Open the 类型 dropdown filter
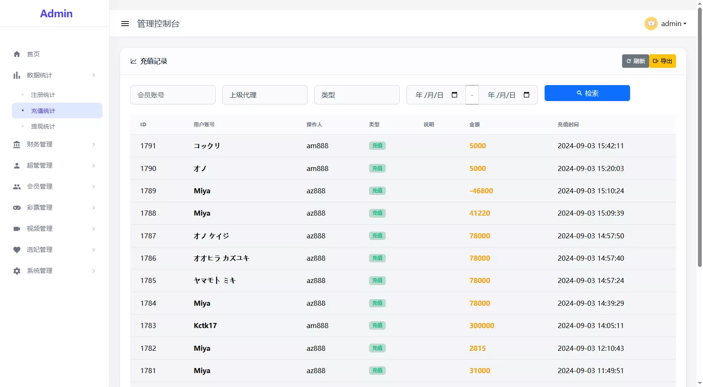The image size is (703, 387). point(357,95)
